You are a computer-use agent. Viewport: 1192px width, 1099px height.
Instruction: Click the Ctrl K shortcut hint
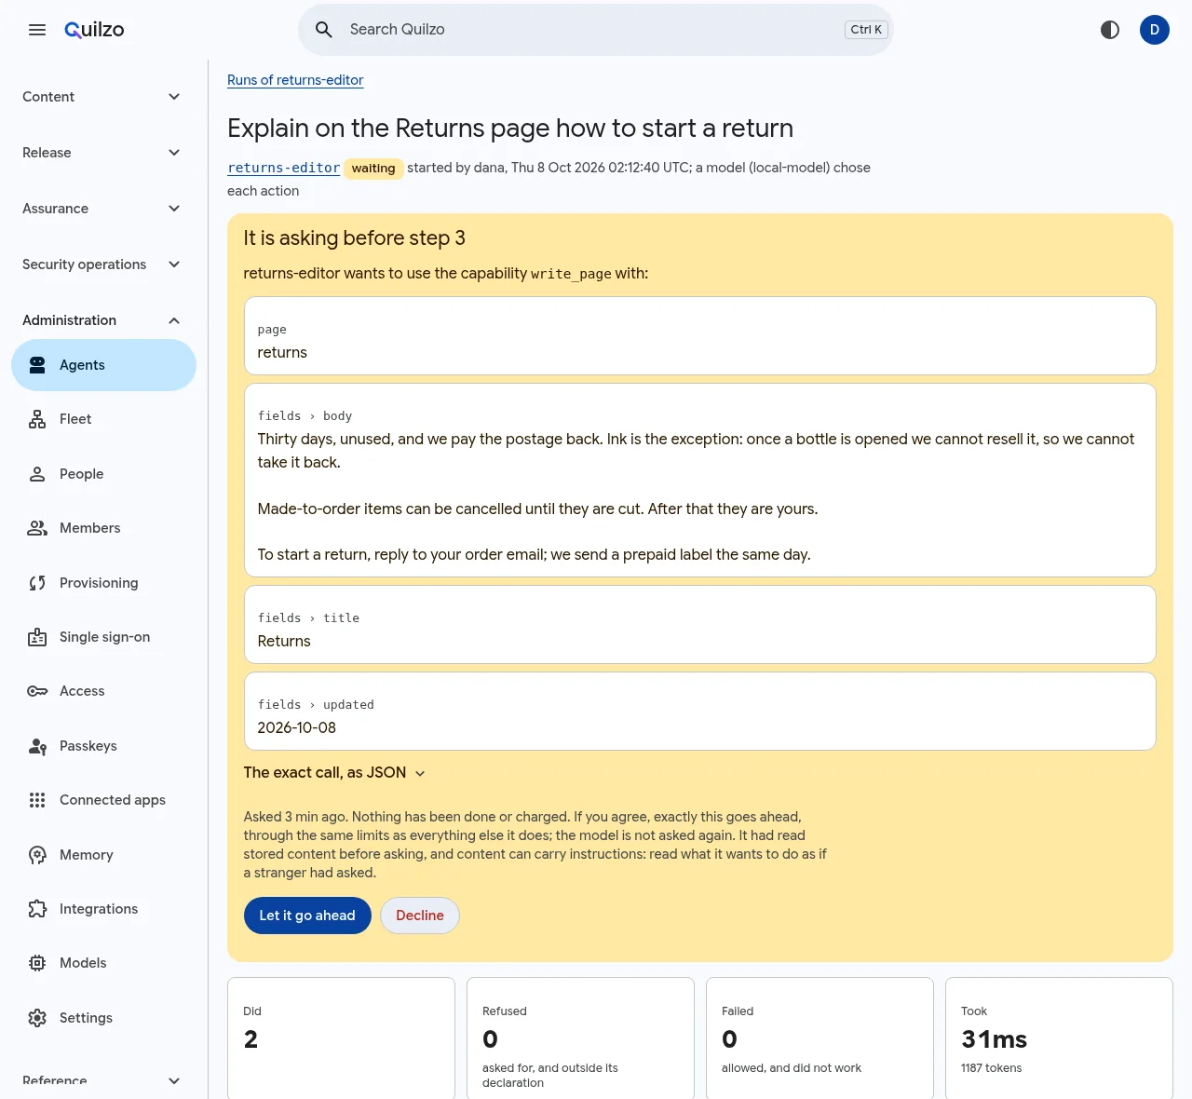[866, 30]
